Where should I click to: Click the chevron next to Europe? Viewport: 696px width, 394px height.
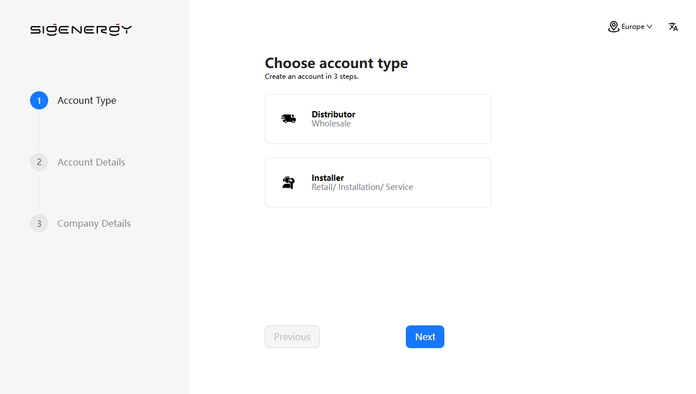pyautogui.click(x=650, y=27)
